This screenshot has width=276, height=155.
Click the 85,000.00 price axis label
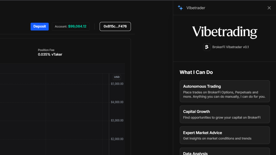(x=117, y=84)
